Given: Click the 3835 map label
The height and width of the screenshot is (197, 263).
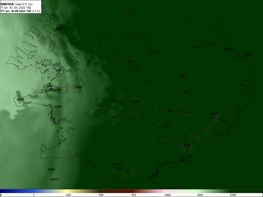Looking at the screenshot, I should click(214, 113).
